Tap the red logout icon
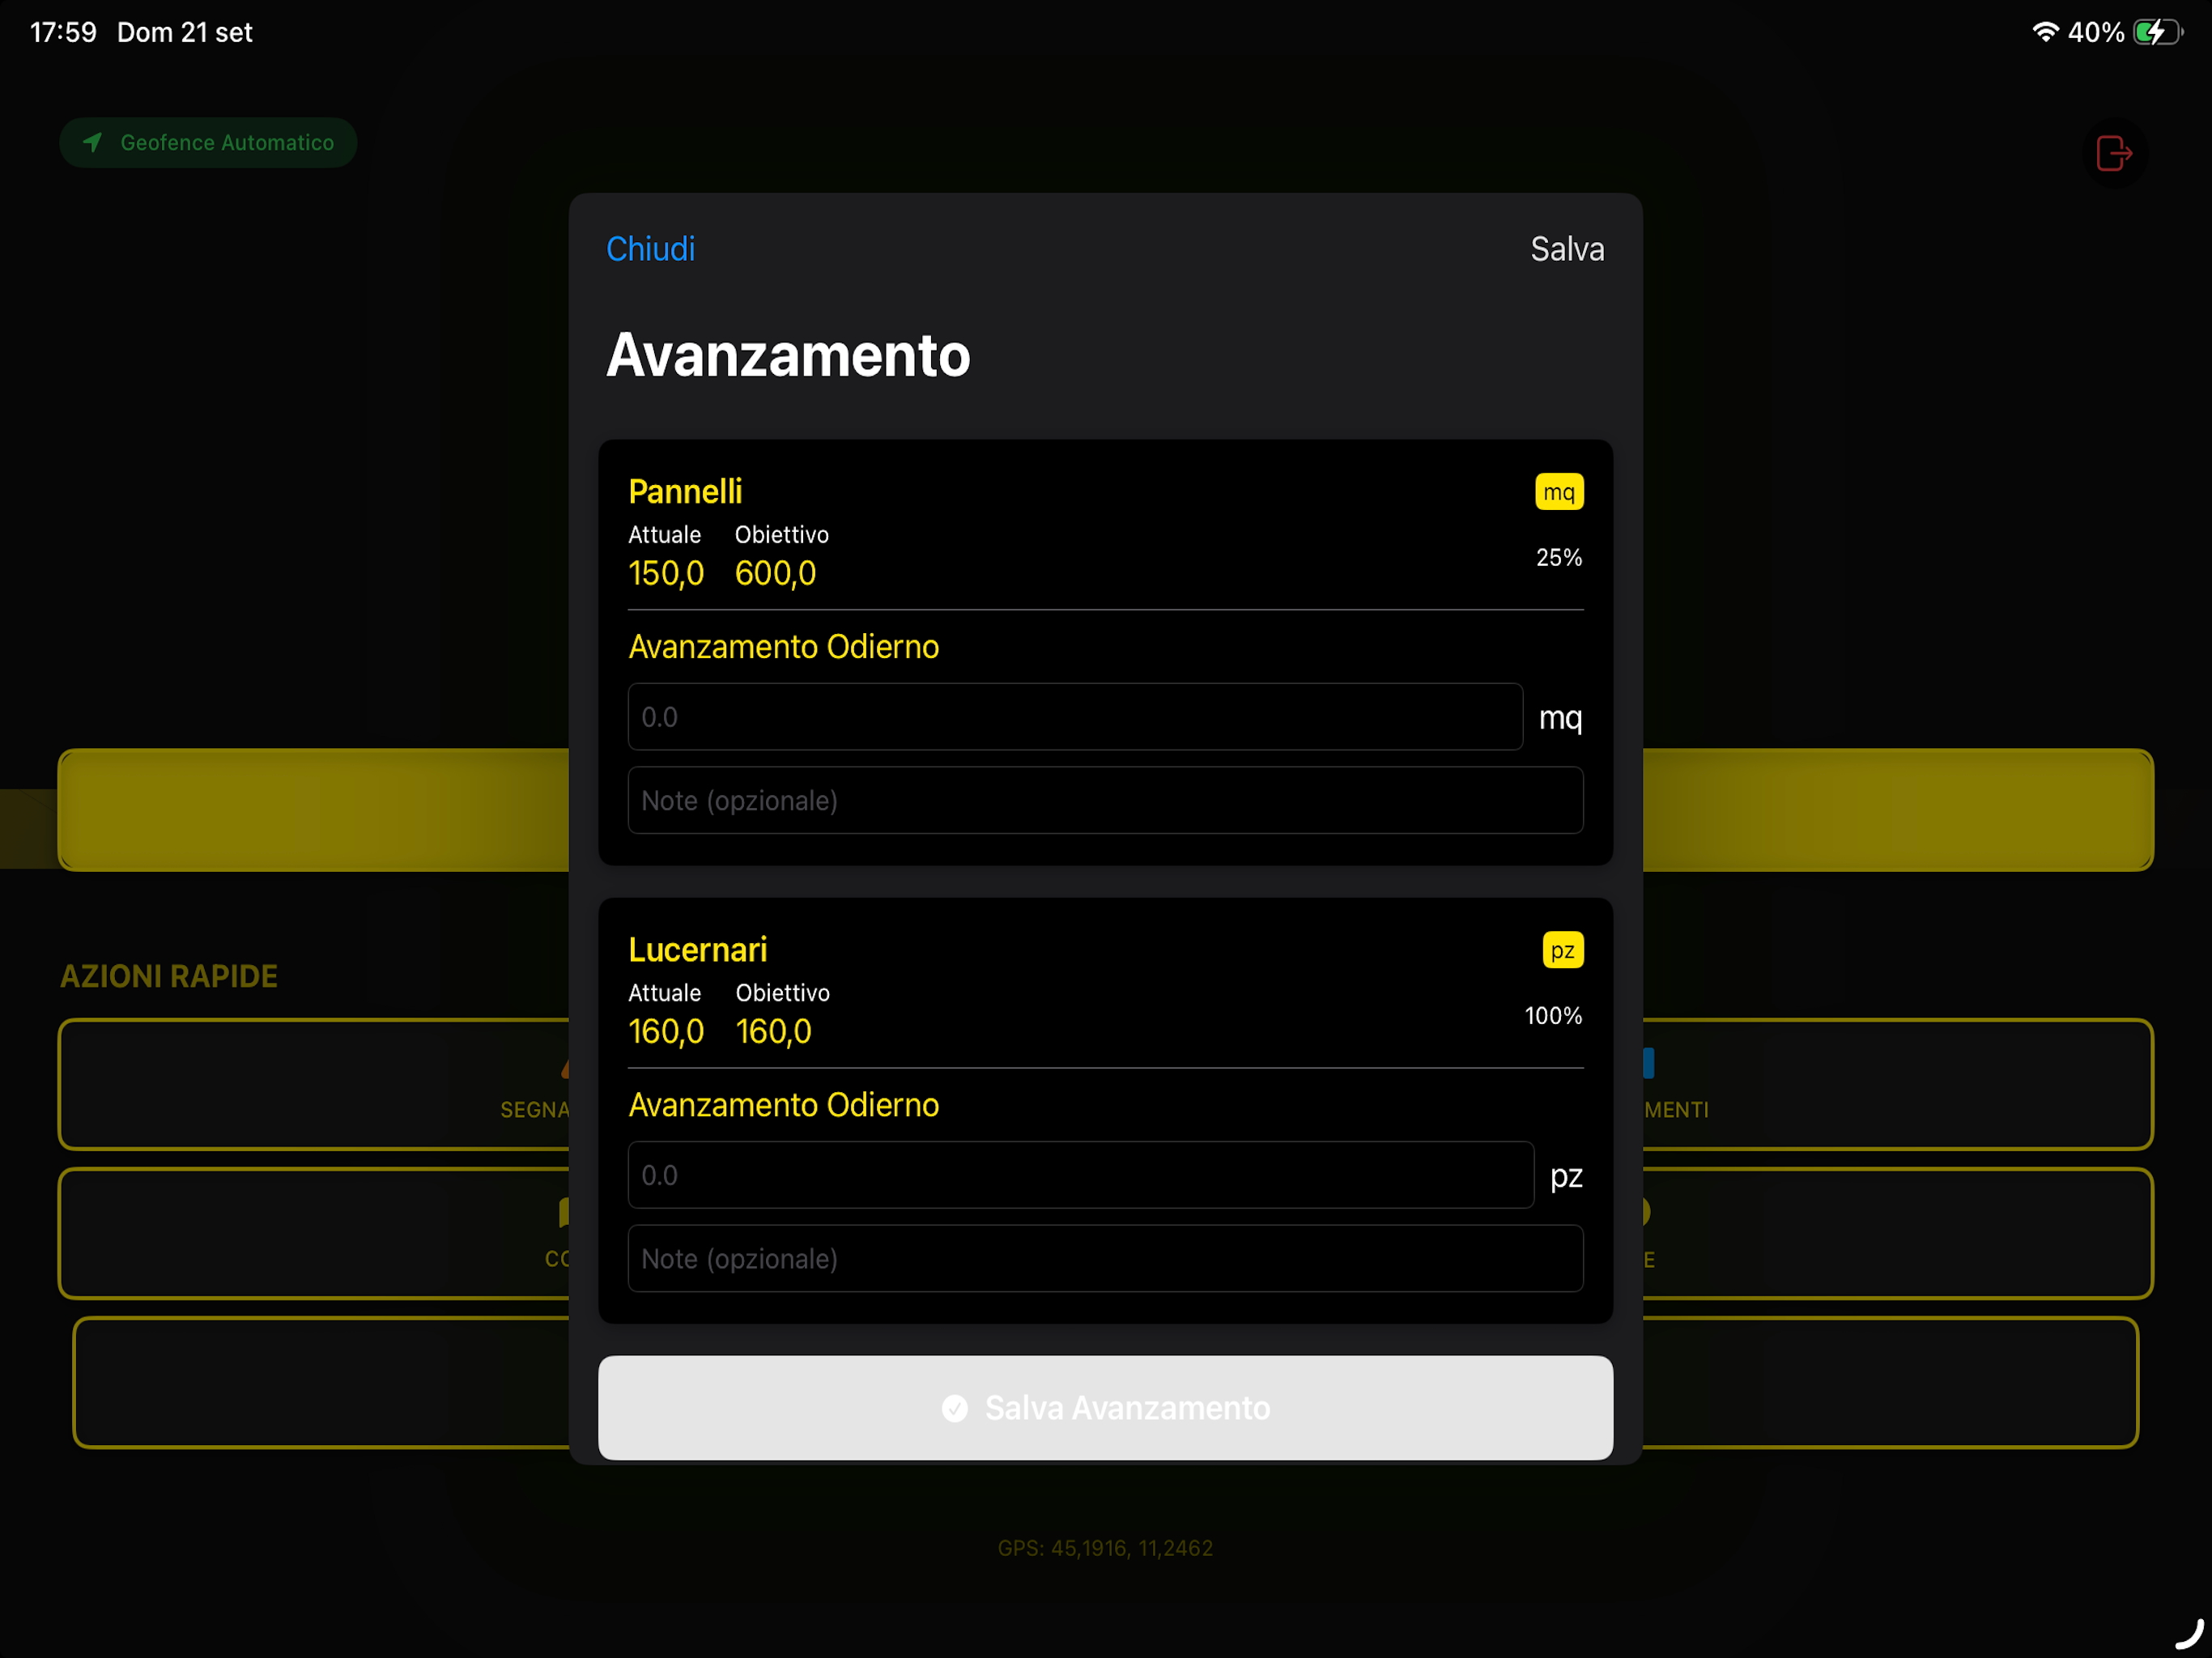This screenshot has width=2212, height=1658. click(x=2113, y=153)
